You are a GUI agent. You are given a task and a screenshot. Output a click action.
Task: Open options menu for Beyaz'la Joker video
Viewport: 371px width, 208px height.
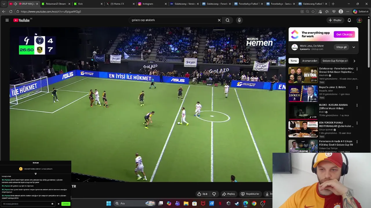(357, 88)
